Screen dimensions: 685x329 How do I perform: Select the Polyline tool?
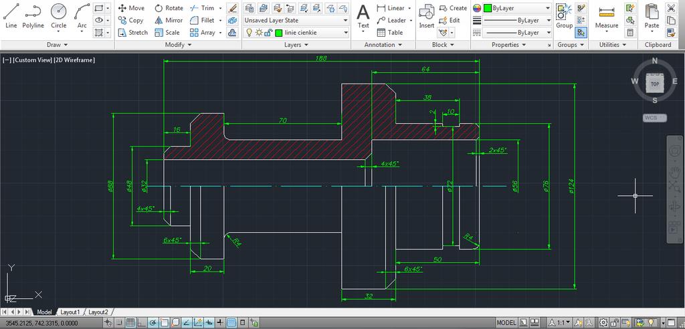33,16
